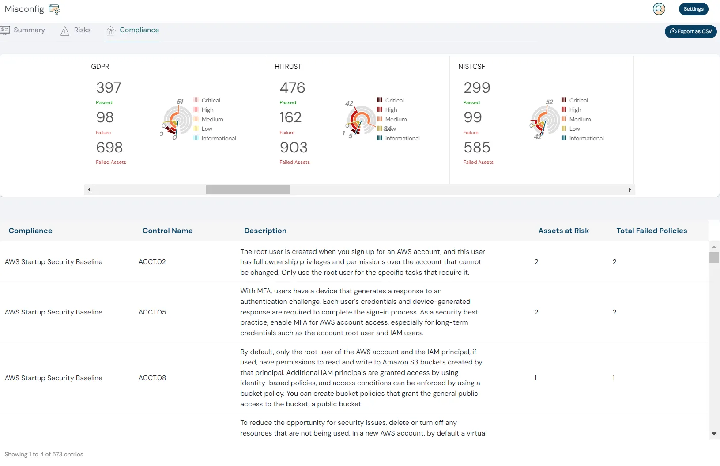
Task: Click the Summary screen icon
Action: [x=6, y=30]
